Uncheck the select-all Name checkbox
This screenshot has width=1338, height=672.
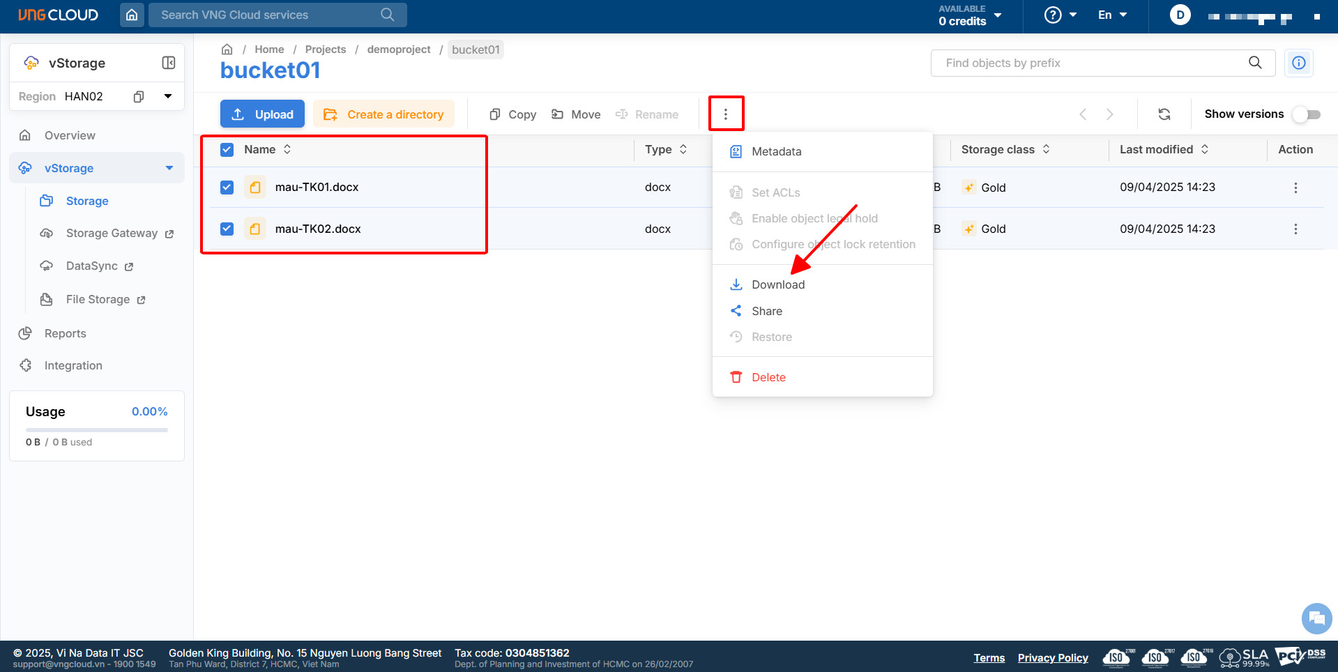pyautogui.click(x=227, y=150)
